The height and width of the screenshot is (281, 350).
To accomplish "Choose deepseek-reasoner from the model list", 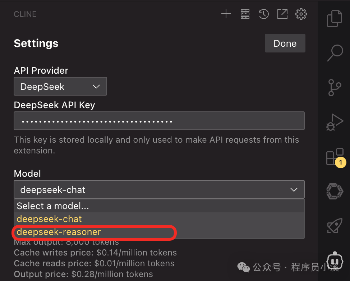I will point(59,232).
